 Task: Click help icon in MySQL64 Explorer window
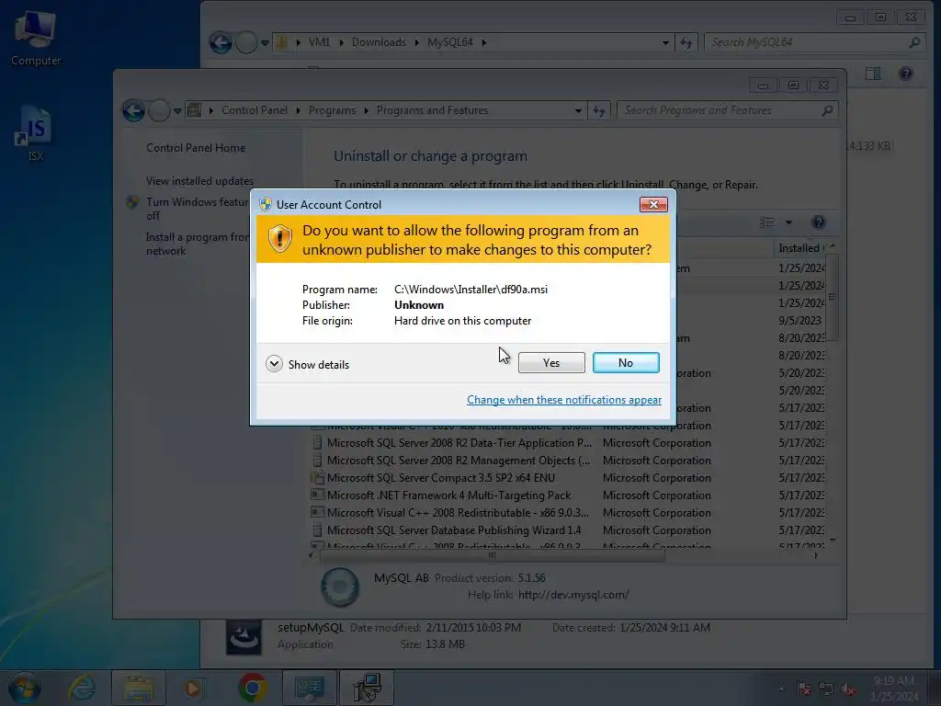click(x=905, y=74)
